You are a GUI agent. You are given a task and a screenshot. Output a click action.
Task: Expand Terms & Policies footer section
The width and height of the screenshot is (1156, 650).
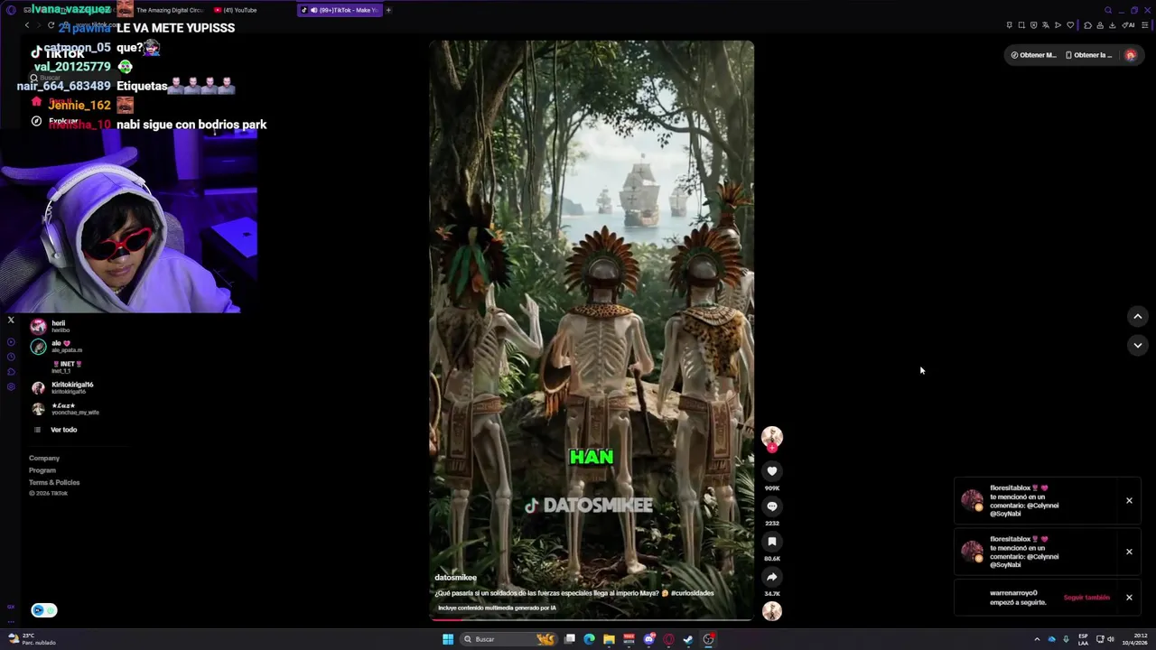(x=54, y=482)
